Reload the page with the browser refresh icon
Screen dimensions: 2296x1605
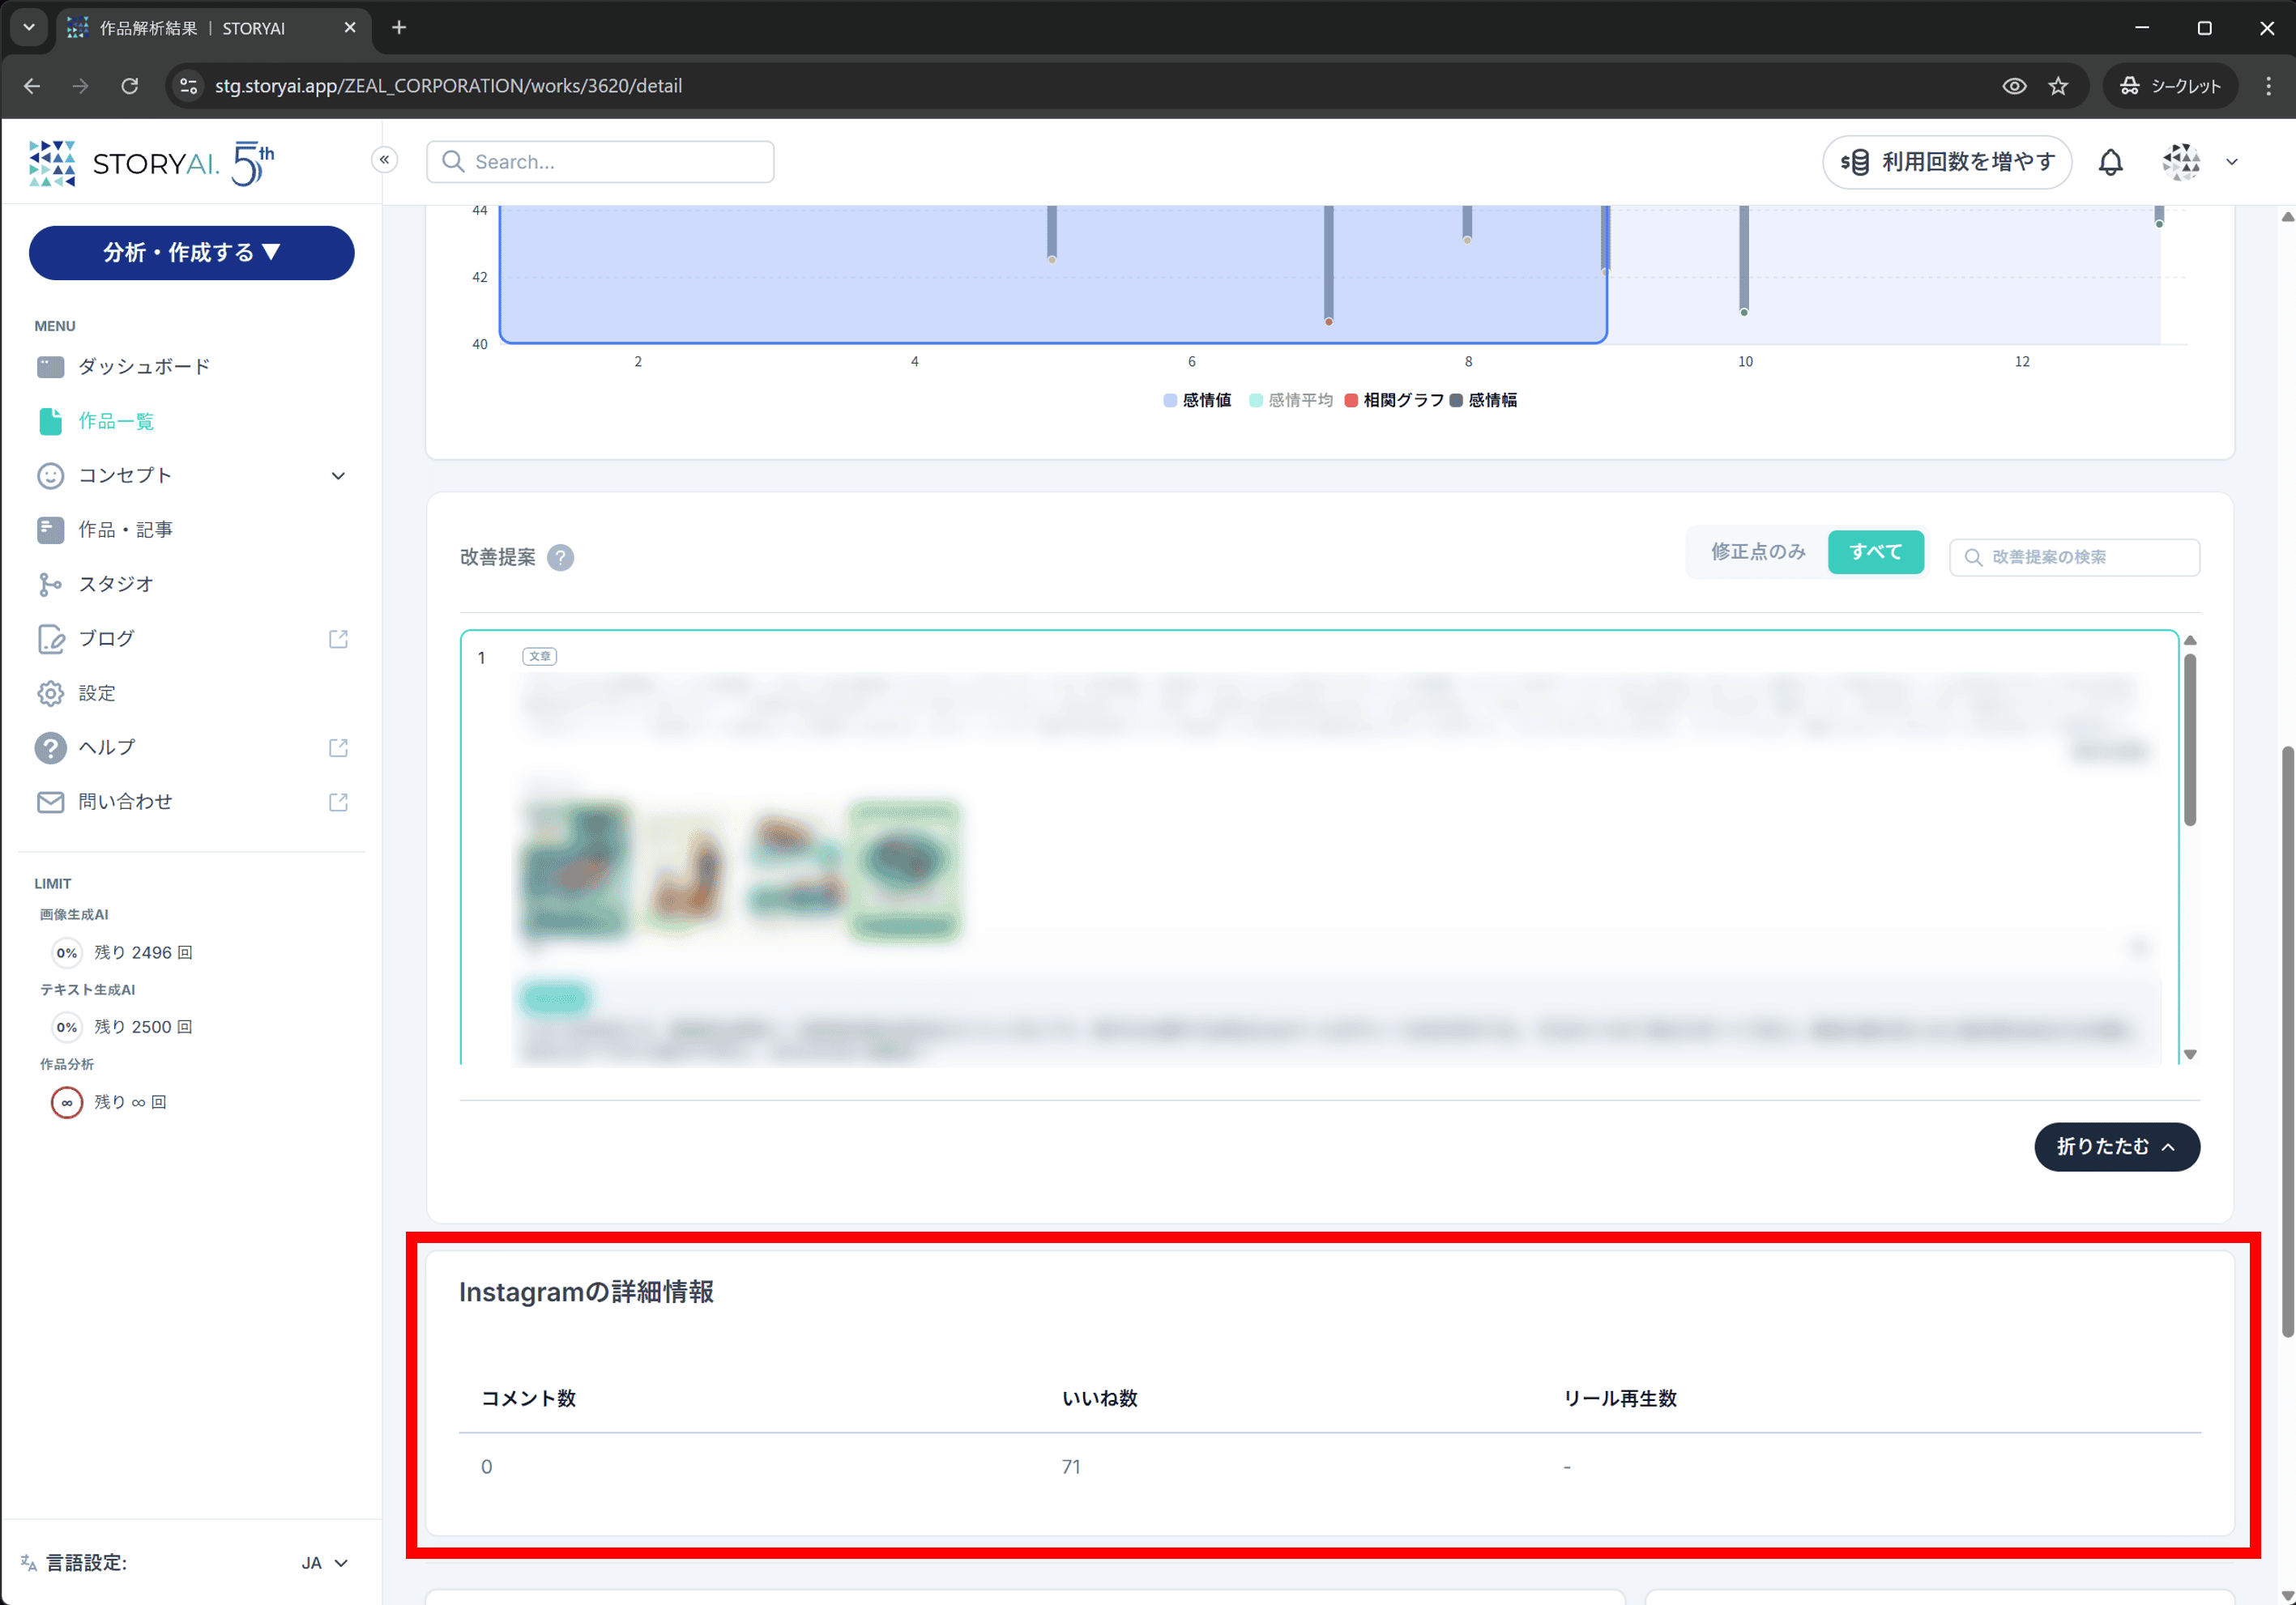pyautogui.click(x=130, y=86)
